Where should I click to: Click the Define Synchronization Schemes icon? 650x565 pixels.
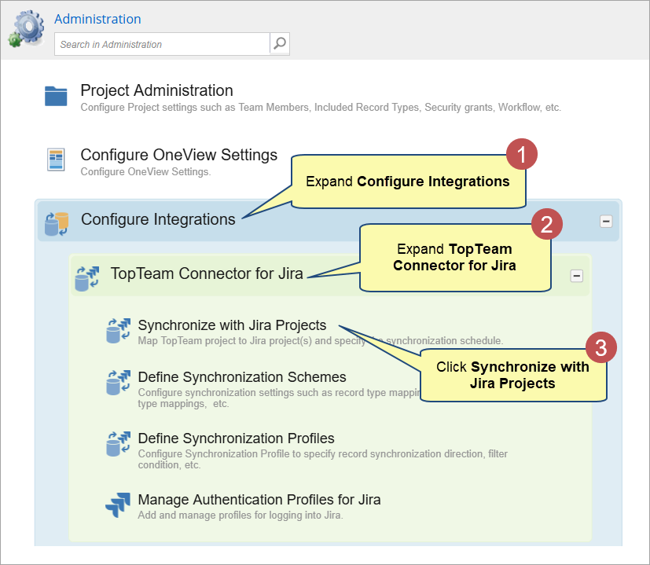click(x=118, y=383)
